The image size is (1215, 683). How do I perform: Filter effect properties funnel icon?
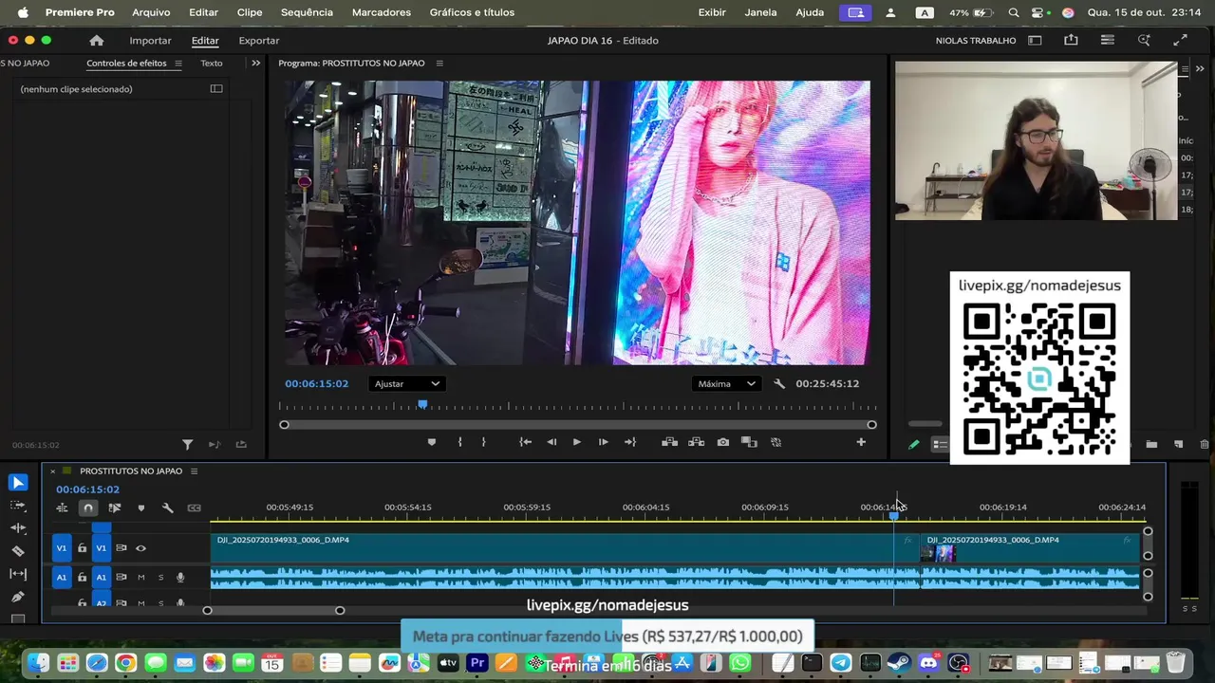(187, 444)
